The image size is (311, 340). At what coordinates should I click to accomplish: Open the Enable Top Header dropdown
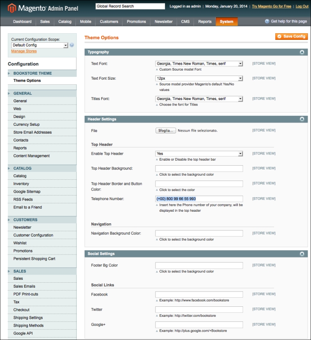click(199, 154)
